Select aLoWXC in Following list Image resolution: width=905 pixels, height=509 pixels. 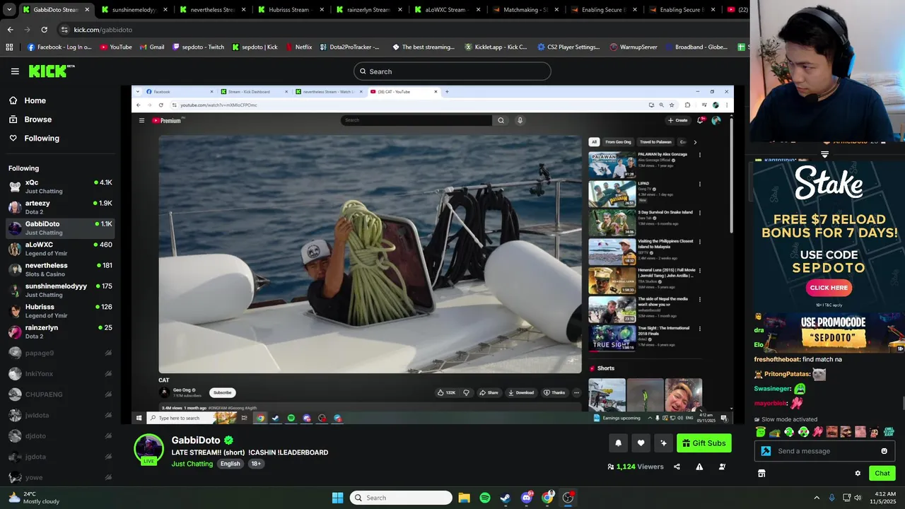(59, 249)
